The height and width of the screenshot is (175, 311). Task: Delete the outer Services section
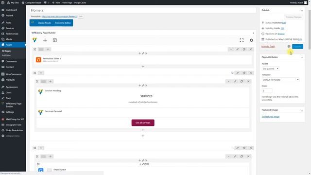coord(251,73)
